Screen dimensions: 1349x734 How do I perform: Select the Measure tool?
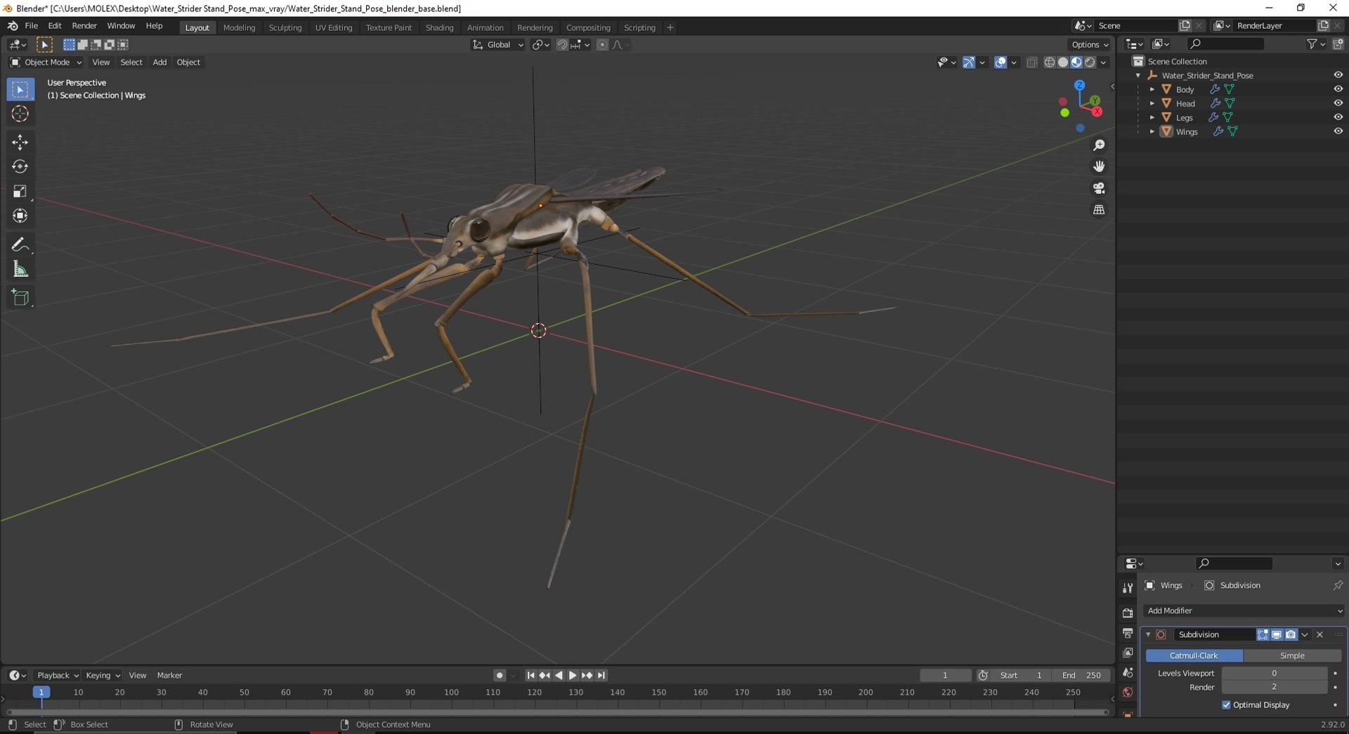pyautogui.click(x=20, y=269)
